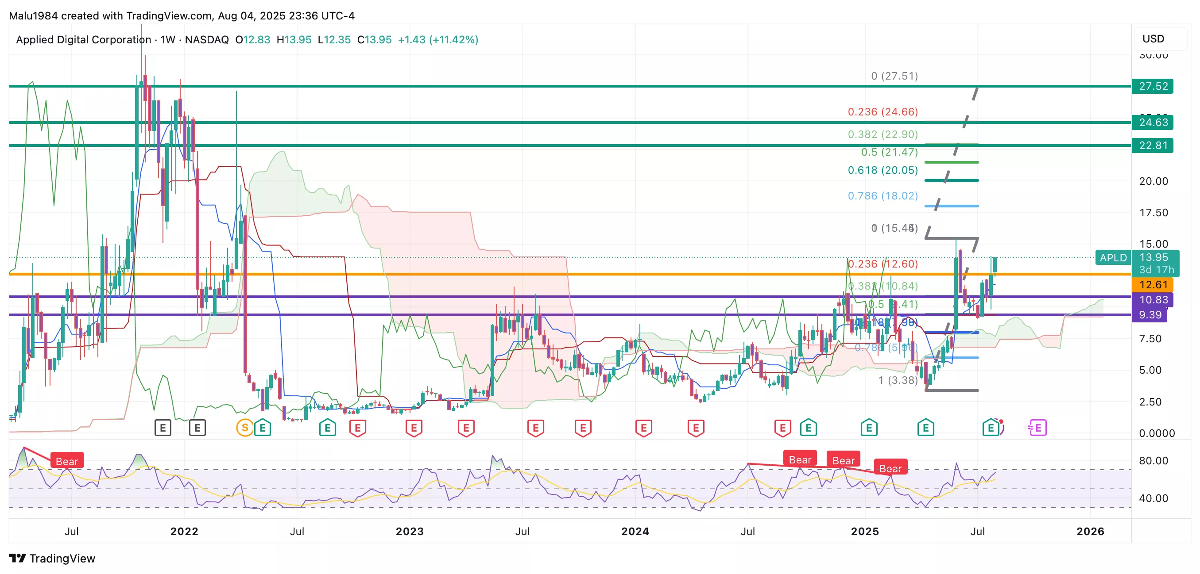
Task: Click the purple upcoming earnings E icon
Action: 1037,428
